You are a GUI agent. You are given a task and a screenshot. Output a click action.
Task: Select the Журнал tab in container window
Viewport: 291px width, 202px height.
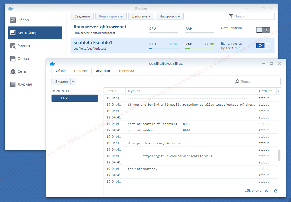[x=103, y=71]
